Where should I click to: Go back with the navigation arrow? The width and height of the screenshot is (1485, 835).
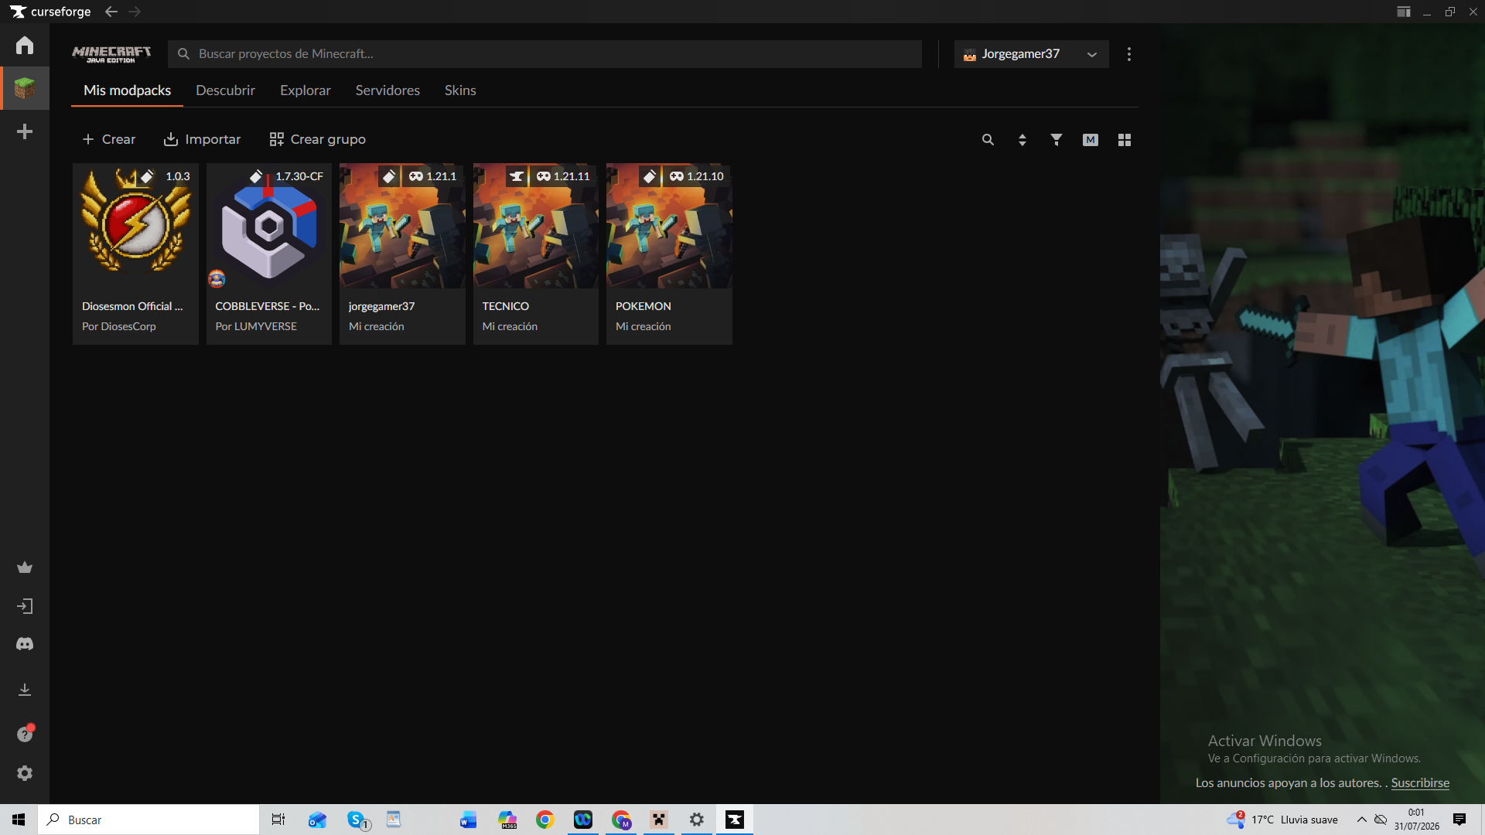[111, 12]
